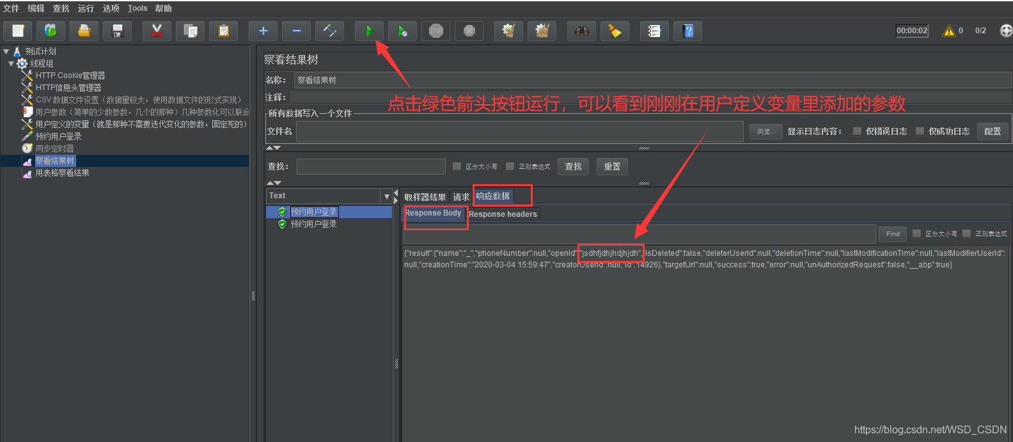
Task: Open the 编辑 menu
Action: tap(36, 8)
